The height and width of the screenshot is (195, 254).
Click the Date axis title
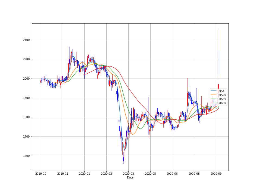[x=130, y=178]
